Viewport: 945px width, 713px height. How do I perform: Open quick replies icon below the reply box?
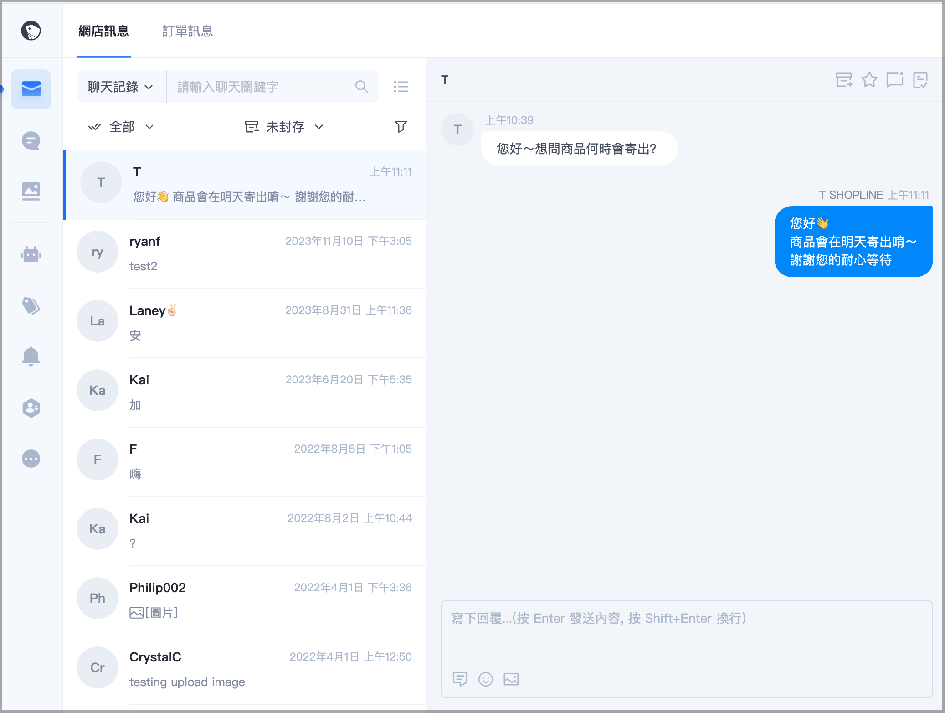(460, 679)
